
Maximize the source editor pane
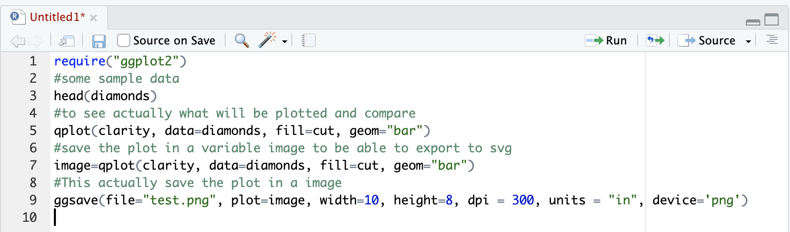point(772,20)
